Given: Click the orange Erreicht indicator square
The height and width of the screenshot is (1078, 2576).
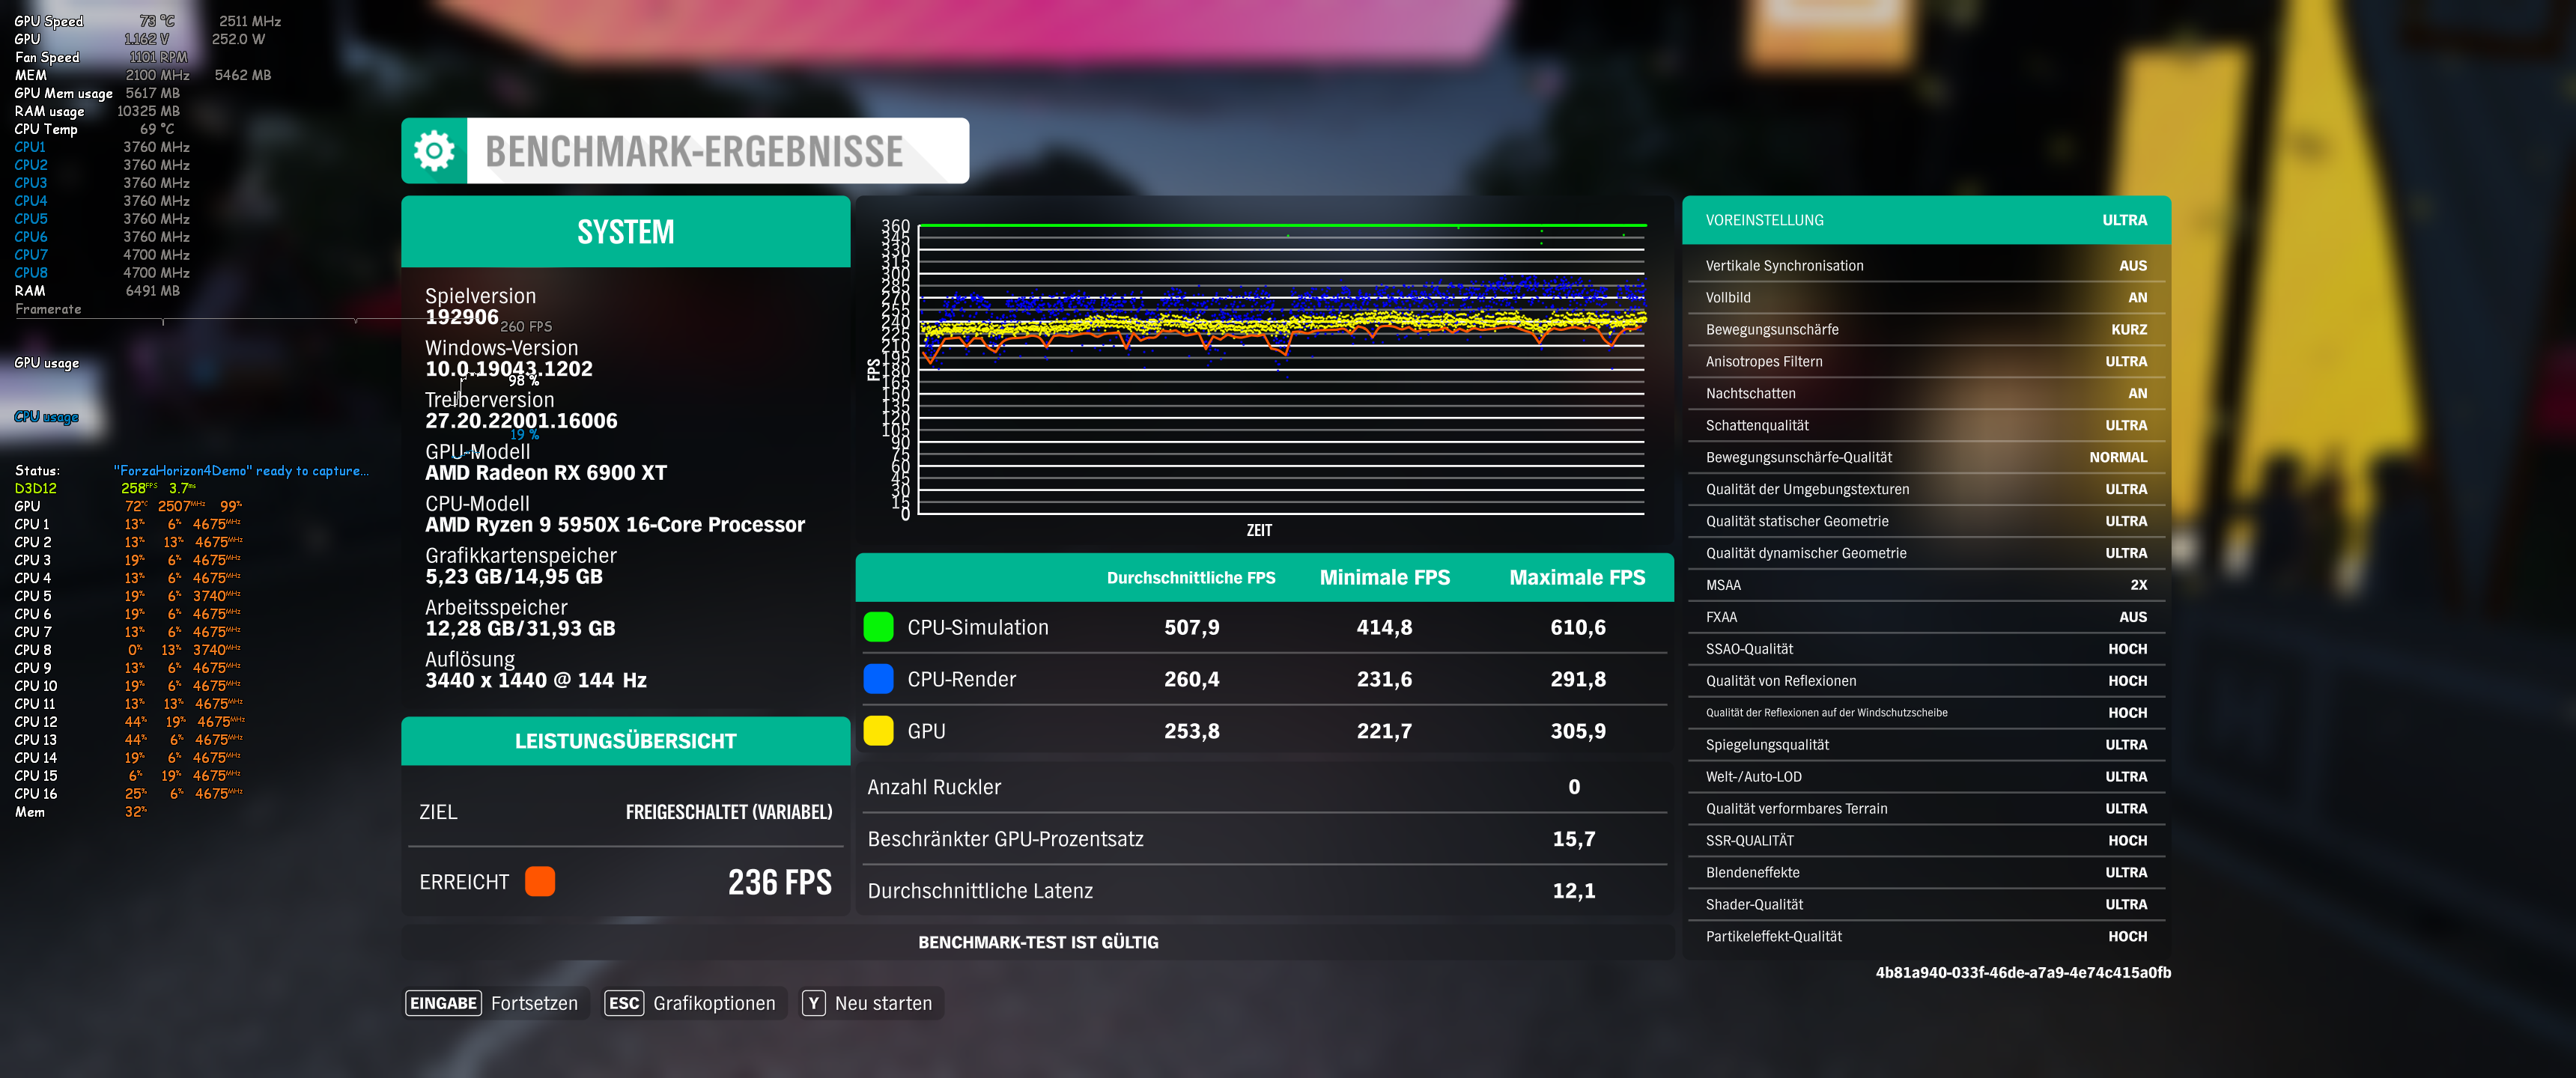Looking at the screenshot, I should click(x=540, y=881).
